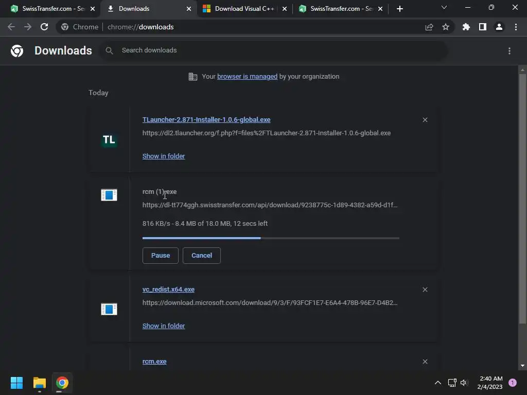Pause the rcm (1).exe download
This screenshot has height=395, width=527.
(161, 256)
